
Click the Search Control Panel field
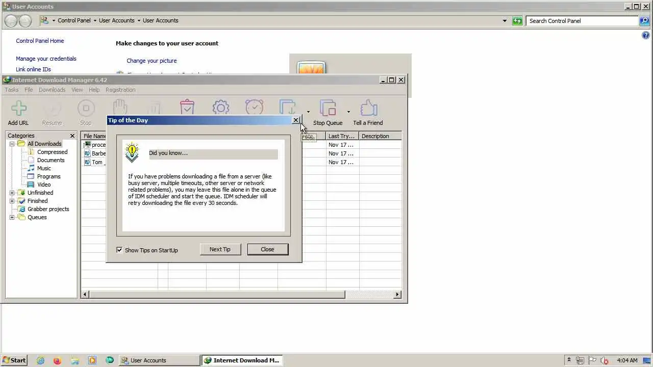[x=583, y=21]
